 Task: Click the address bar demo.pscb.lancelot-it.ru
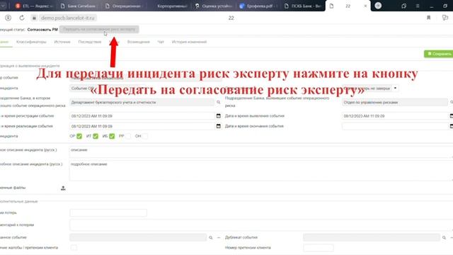[68, 18]
